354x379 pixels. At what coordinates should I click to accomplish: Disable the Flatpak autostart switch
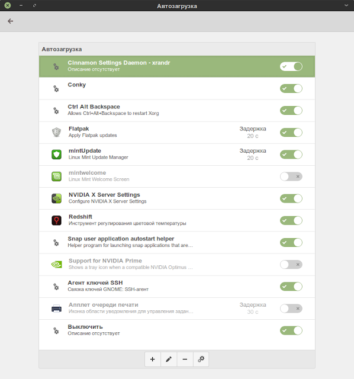291,133
